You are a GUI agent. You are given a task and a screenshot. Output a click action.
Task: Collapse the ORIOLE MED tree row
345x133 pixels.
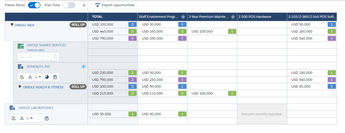tap(12, 25)
